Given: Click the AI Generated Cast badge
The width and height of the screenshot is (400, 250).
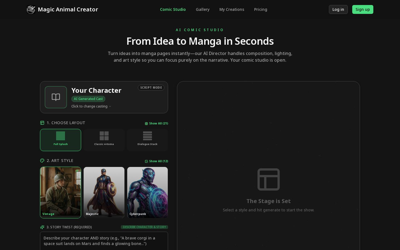Looking at the screenshot, I should (x=88, y=99).
